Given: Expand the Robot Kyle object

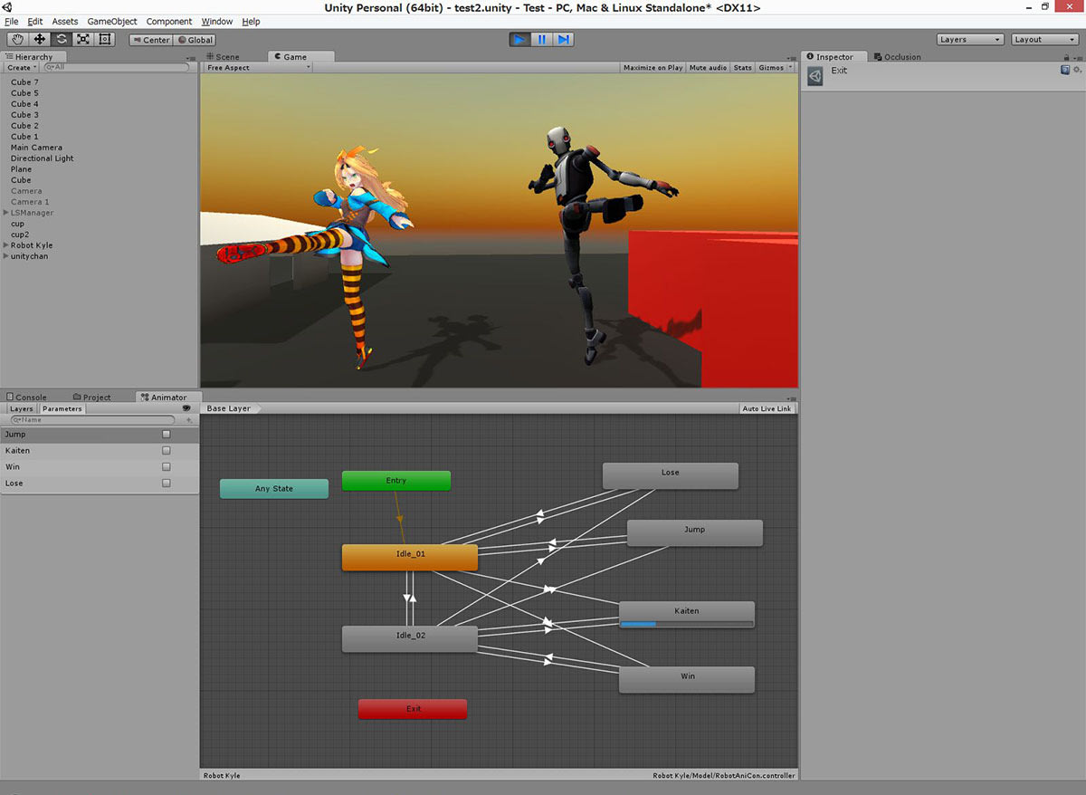Looking at the screenshot, I should (6, 245).
